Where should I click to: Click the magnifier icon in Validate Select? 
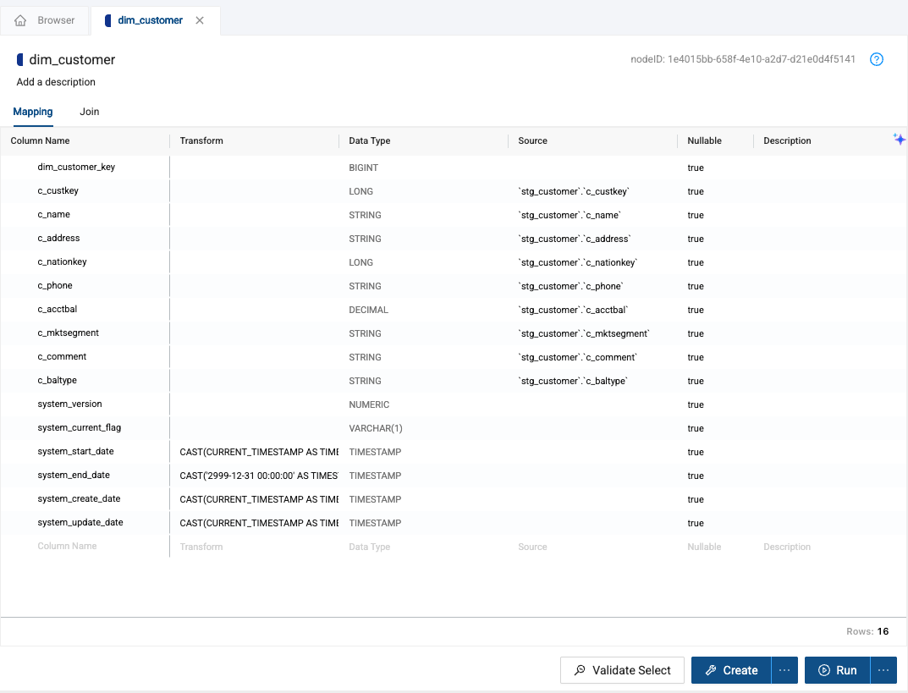click(580, 670)
